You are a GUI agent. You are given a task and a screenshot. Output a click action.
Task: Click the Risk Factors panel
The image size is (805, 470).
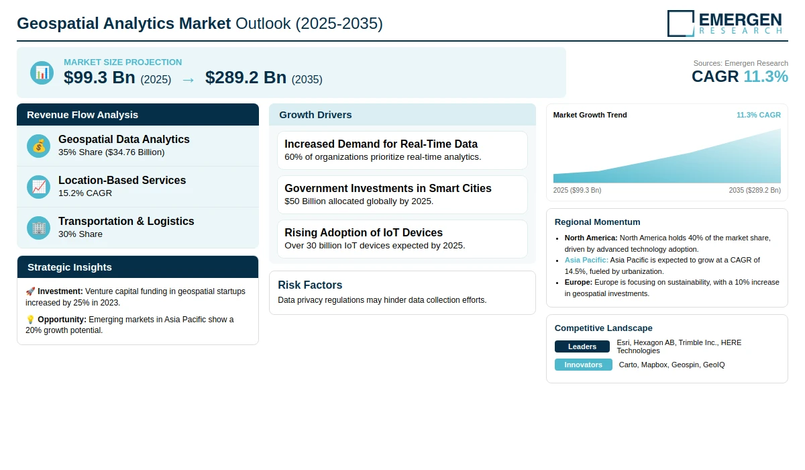402,293
